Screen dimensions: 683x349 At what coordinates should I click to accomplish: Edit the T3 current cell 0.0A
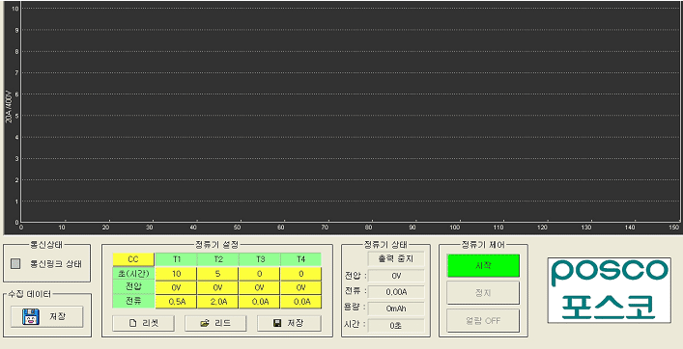pyautogui.click(x=260, y=302)
